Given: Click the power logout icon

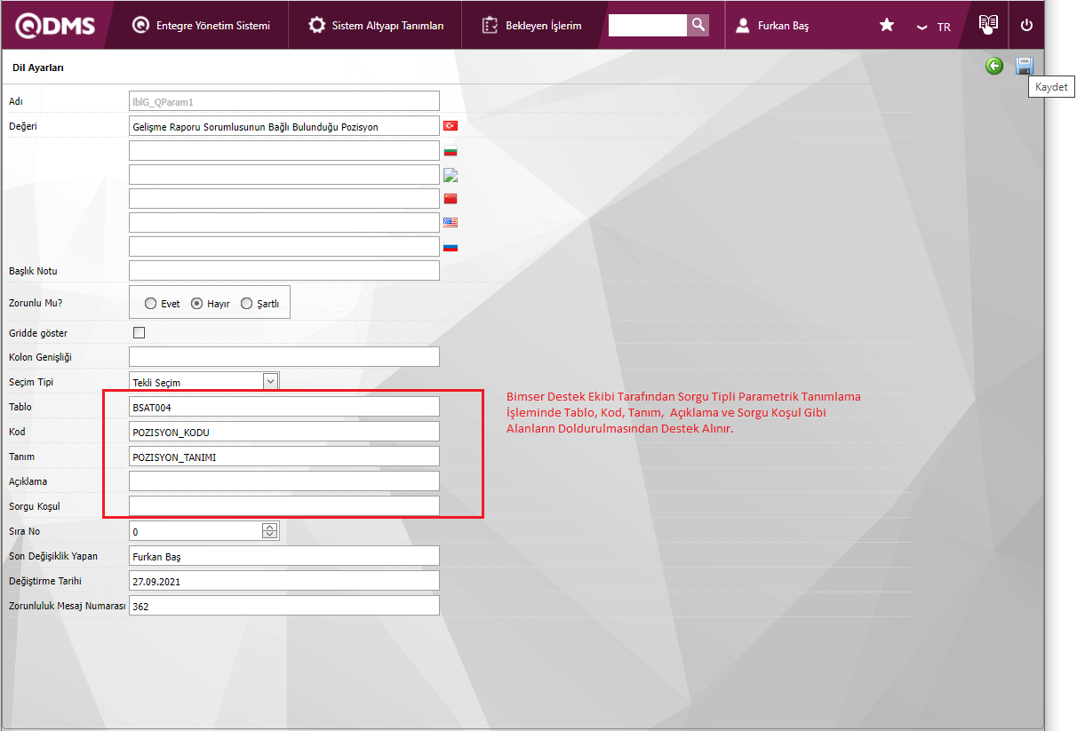Looking at the screenshot, I should pos(1026,25).
